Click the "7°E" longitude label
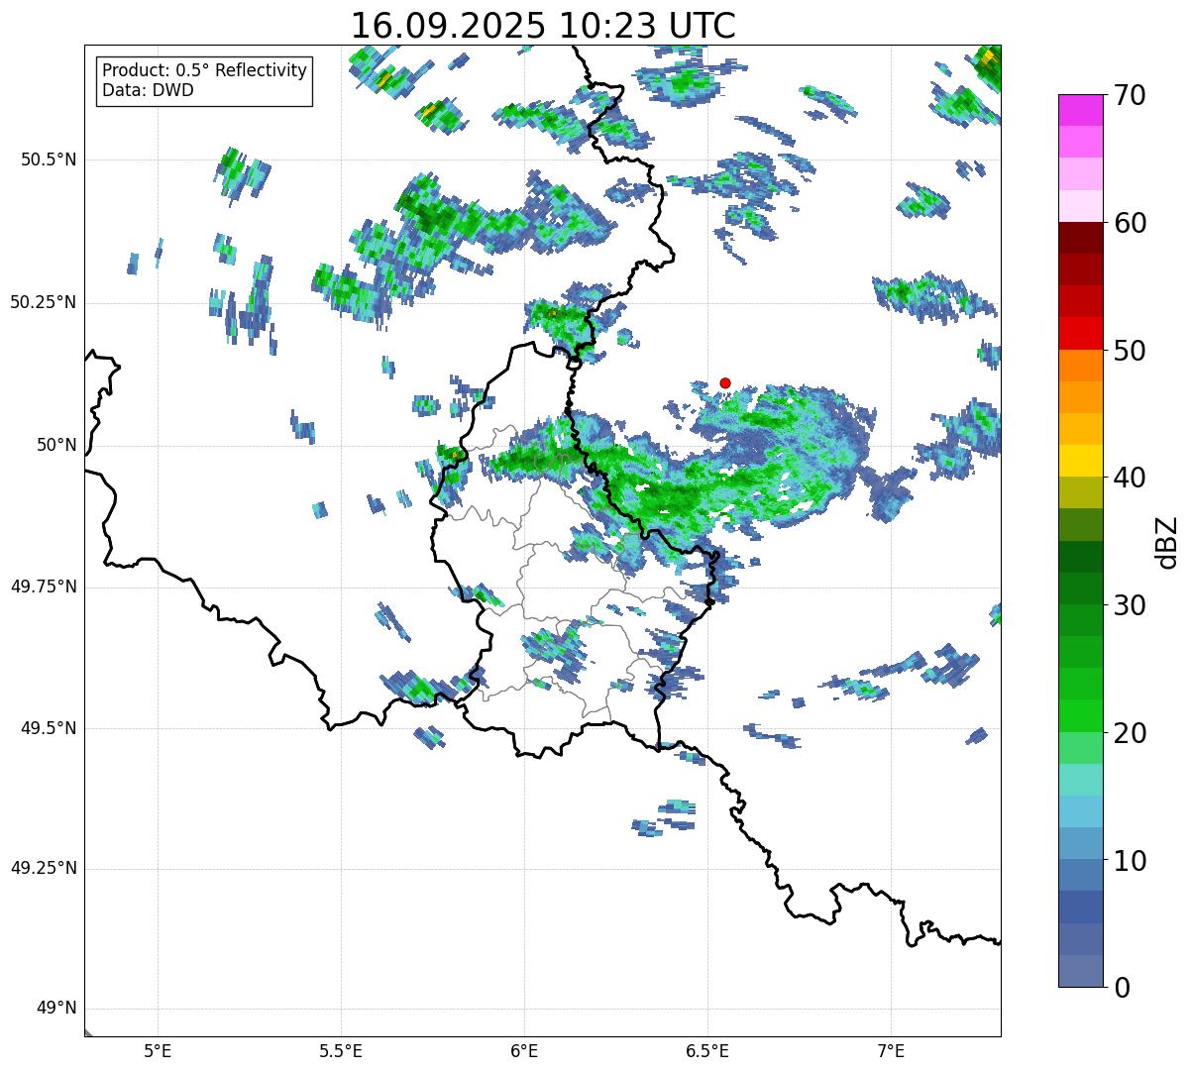Image resolution: width=1191 pixels, height=1071 pixels. [892, 1050]
